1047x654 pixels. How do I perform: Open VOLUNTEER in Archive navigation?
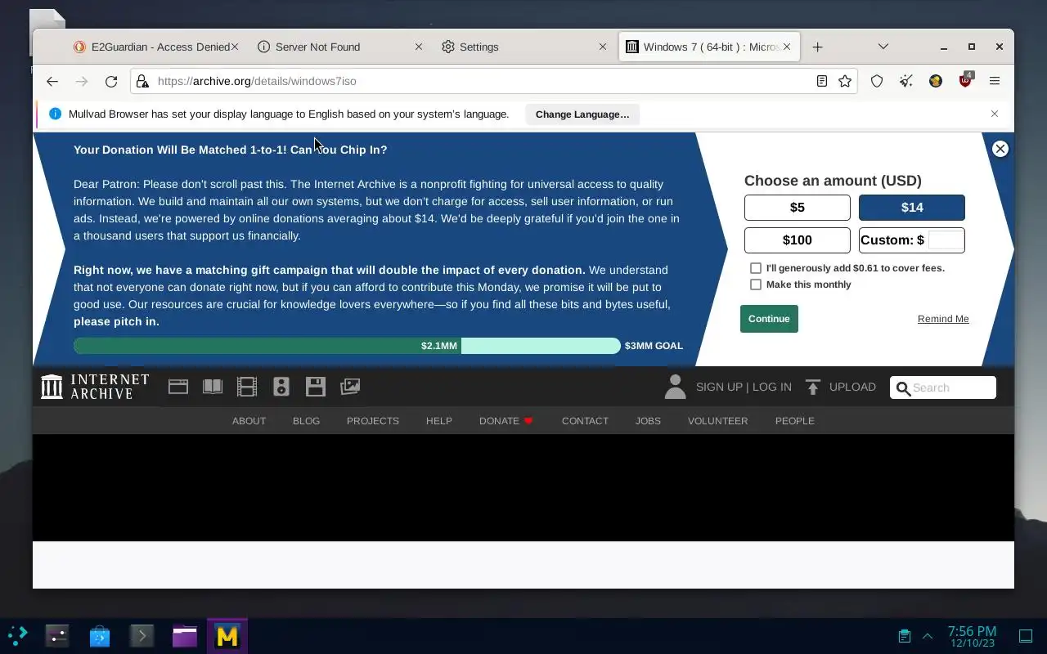click(x=717, y=421)
